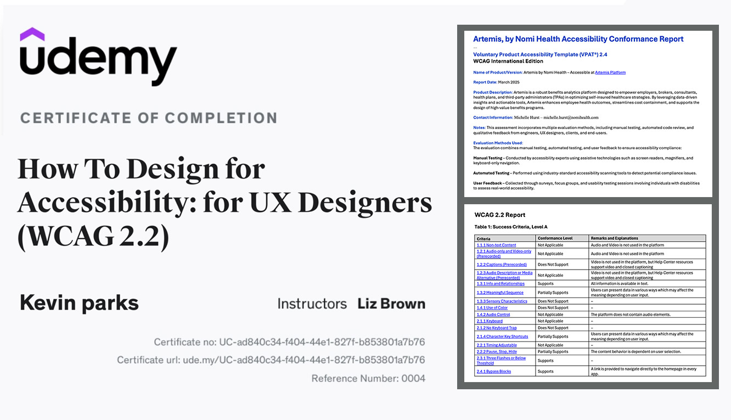Click the CERTIFICATE OF COMPLETION heading
The height and width of the screenshot is (420, 731).
pos(148,117)
